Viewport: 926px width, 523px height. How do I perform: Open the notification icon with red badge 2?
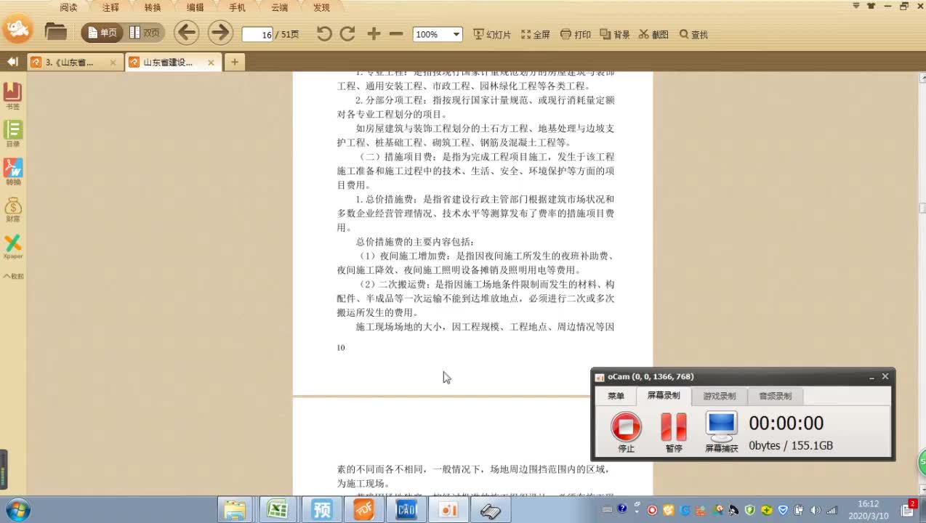[909, 508]
